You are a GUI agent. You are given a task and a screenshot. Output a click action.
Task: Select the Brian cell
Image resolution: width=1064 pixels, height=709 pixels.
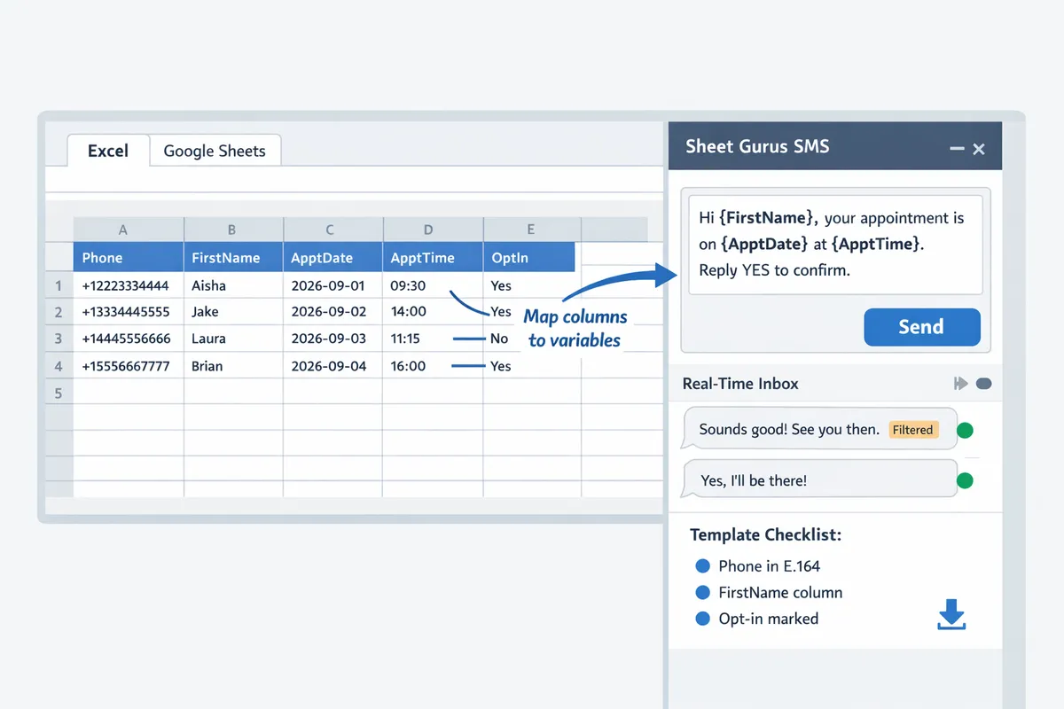tap(233, 365)
